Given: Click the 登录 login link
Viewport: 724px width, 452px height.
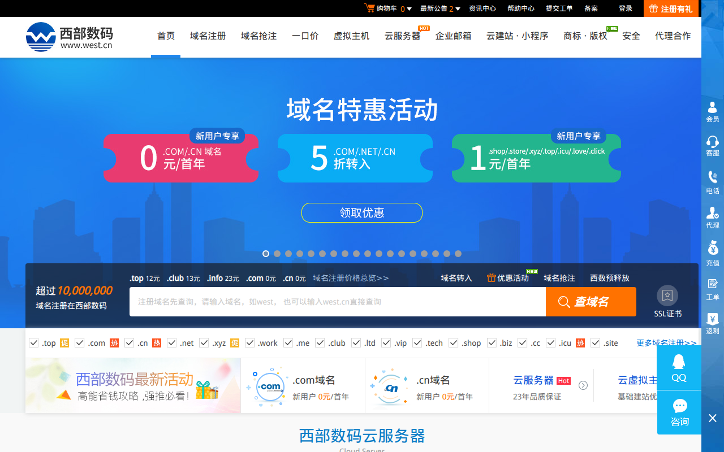Looking at the screenshot, I should point(626,8).
